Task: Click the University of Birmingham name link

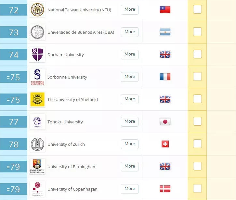Action: pyautogui.click(x=72, y=167)
